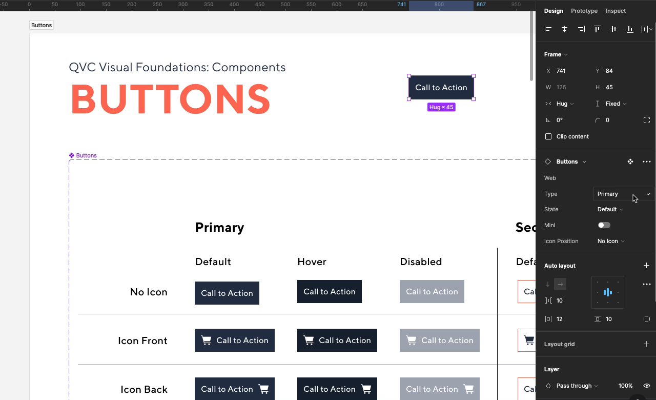Select Primary Disabled No Icon button variant
656x400 pixels.
[x=432, y=291]
